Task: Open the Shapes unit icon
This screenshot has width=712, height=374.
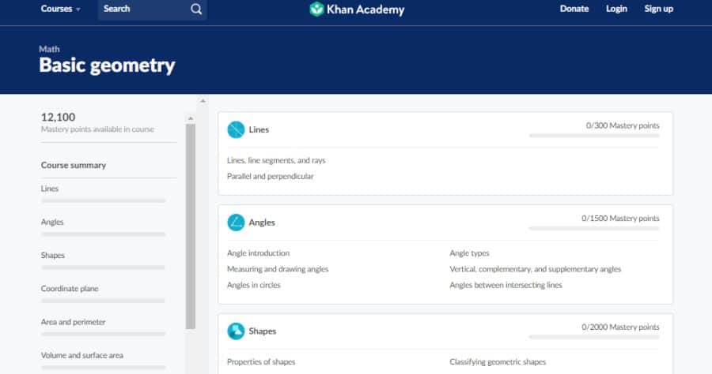Action: click(236, 331)
